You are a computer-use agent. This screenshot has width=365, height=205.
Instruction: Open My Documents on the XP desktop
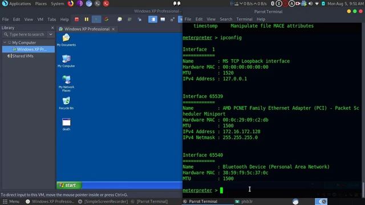pos(66,40)
